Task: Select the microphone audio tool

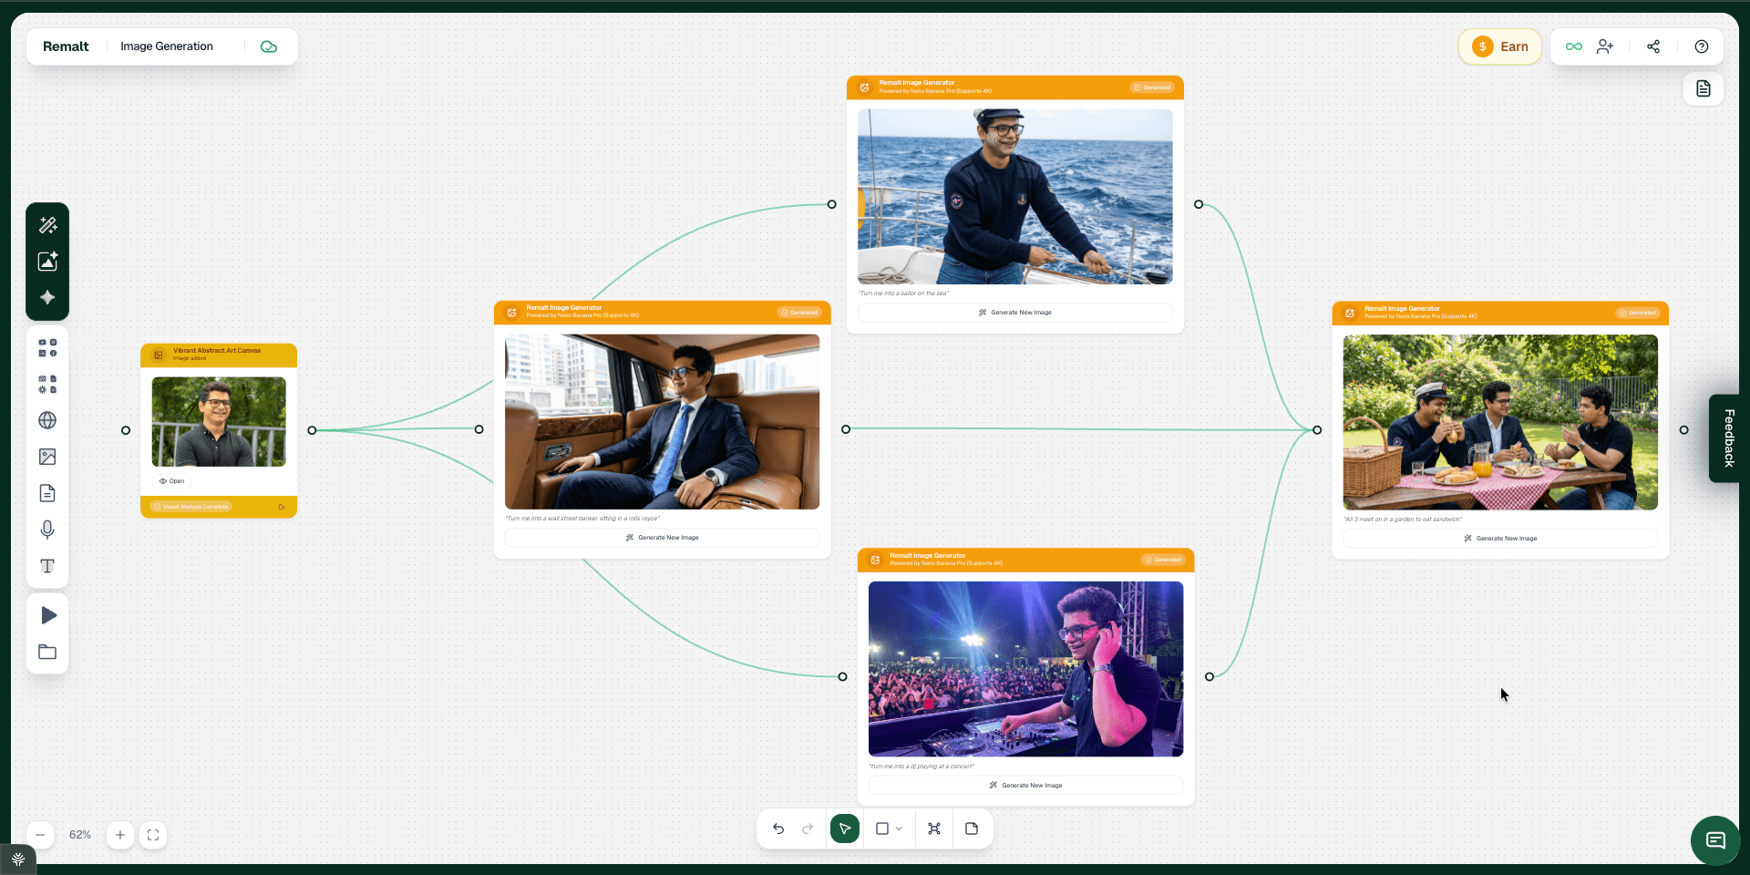Action: click(x=47, y=530)
